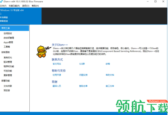168x115 pixels.
Task: Open the 帮助(H) menu
Action: (x=35, y=6)
